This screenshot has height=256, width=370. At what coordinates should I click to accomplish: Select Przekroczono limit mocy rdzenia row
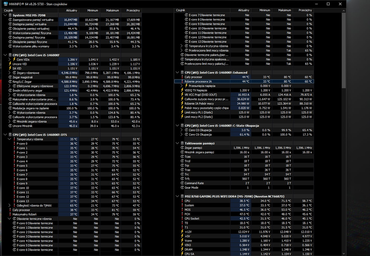click(244, 51)
